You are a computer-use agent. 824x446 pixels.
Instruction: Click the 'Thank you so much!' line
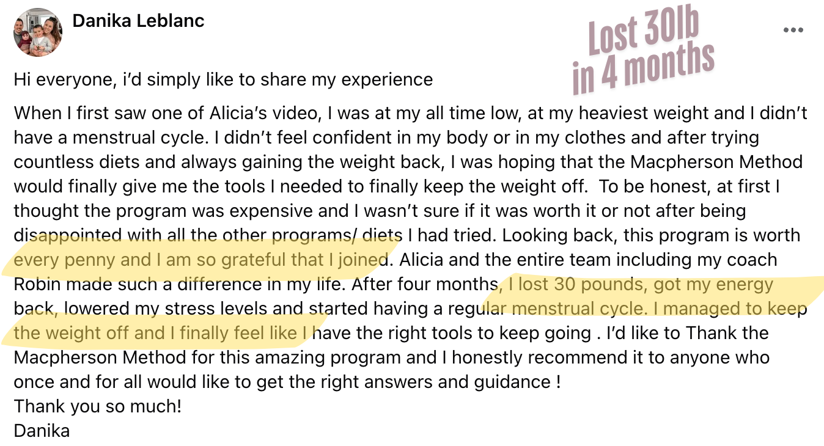pyautogui.click(x=97, y=406)
